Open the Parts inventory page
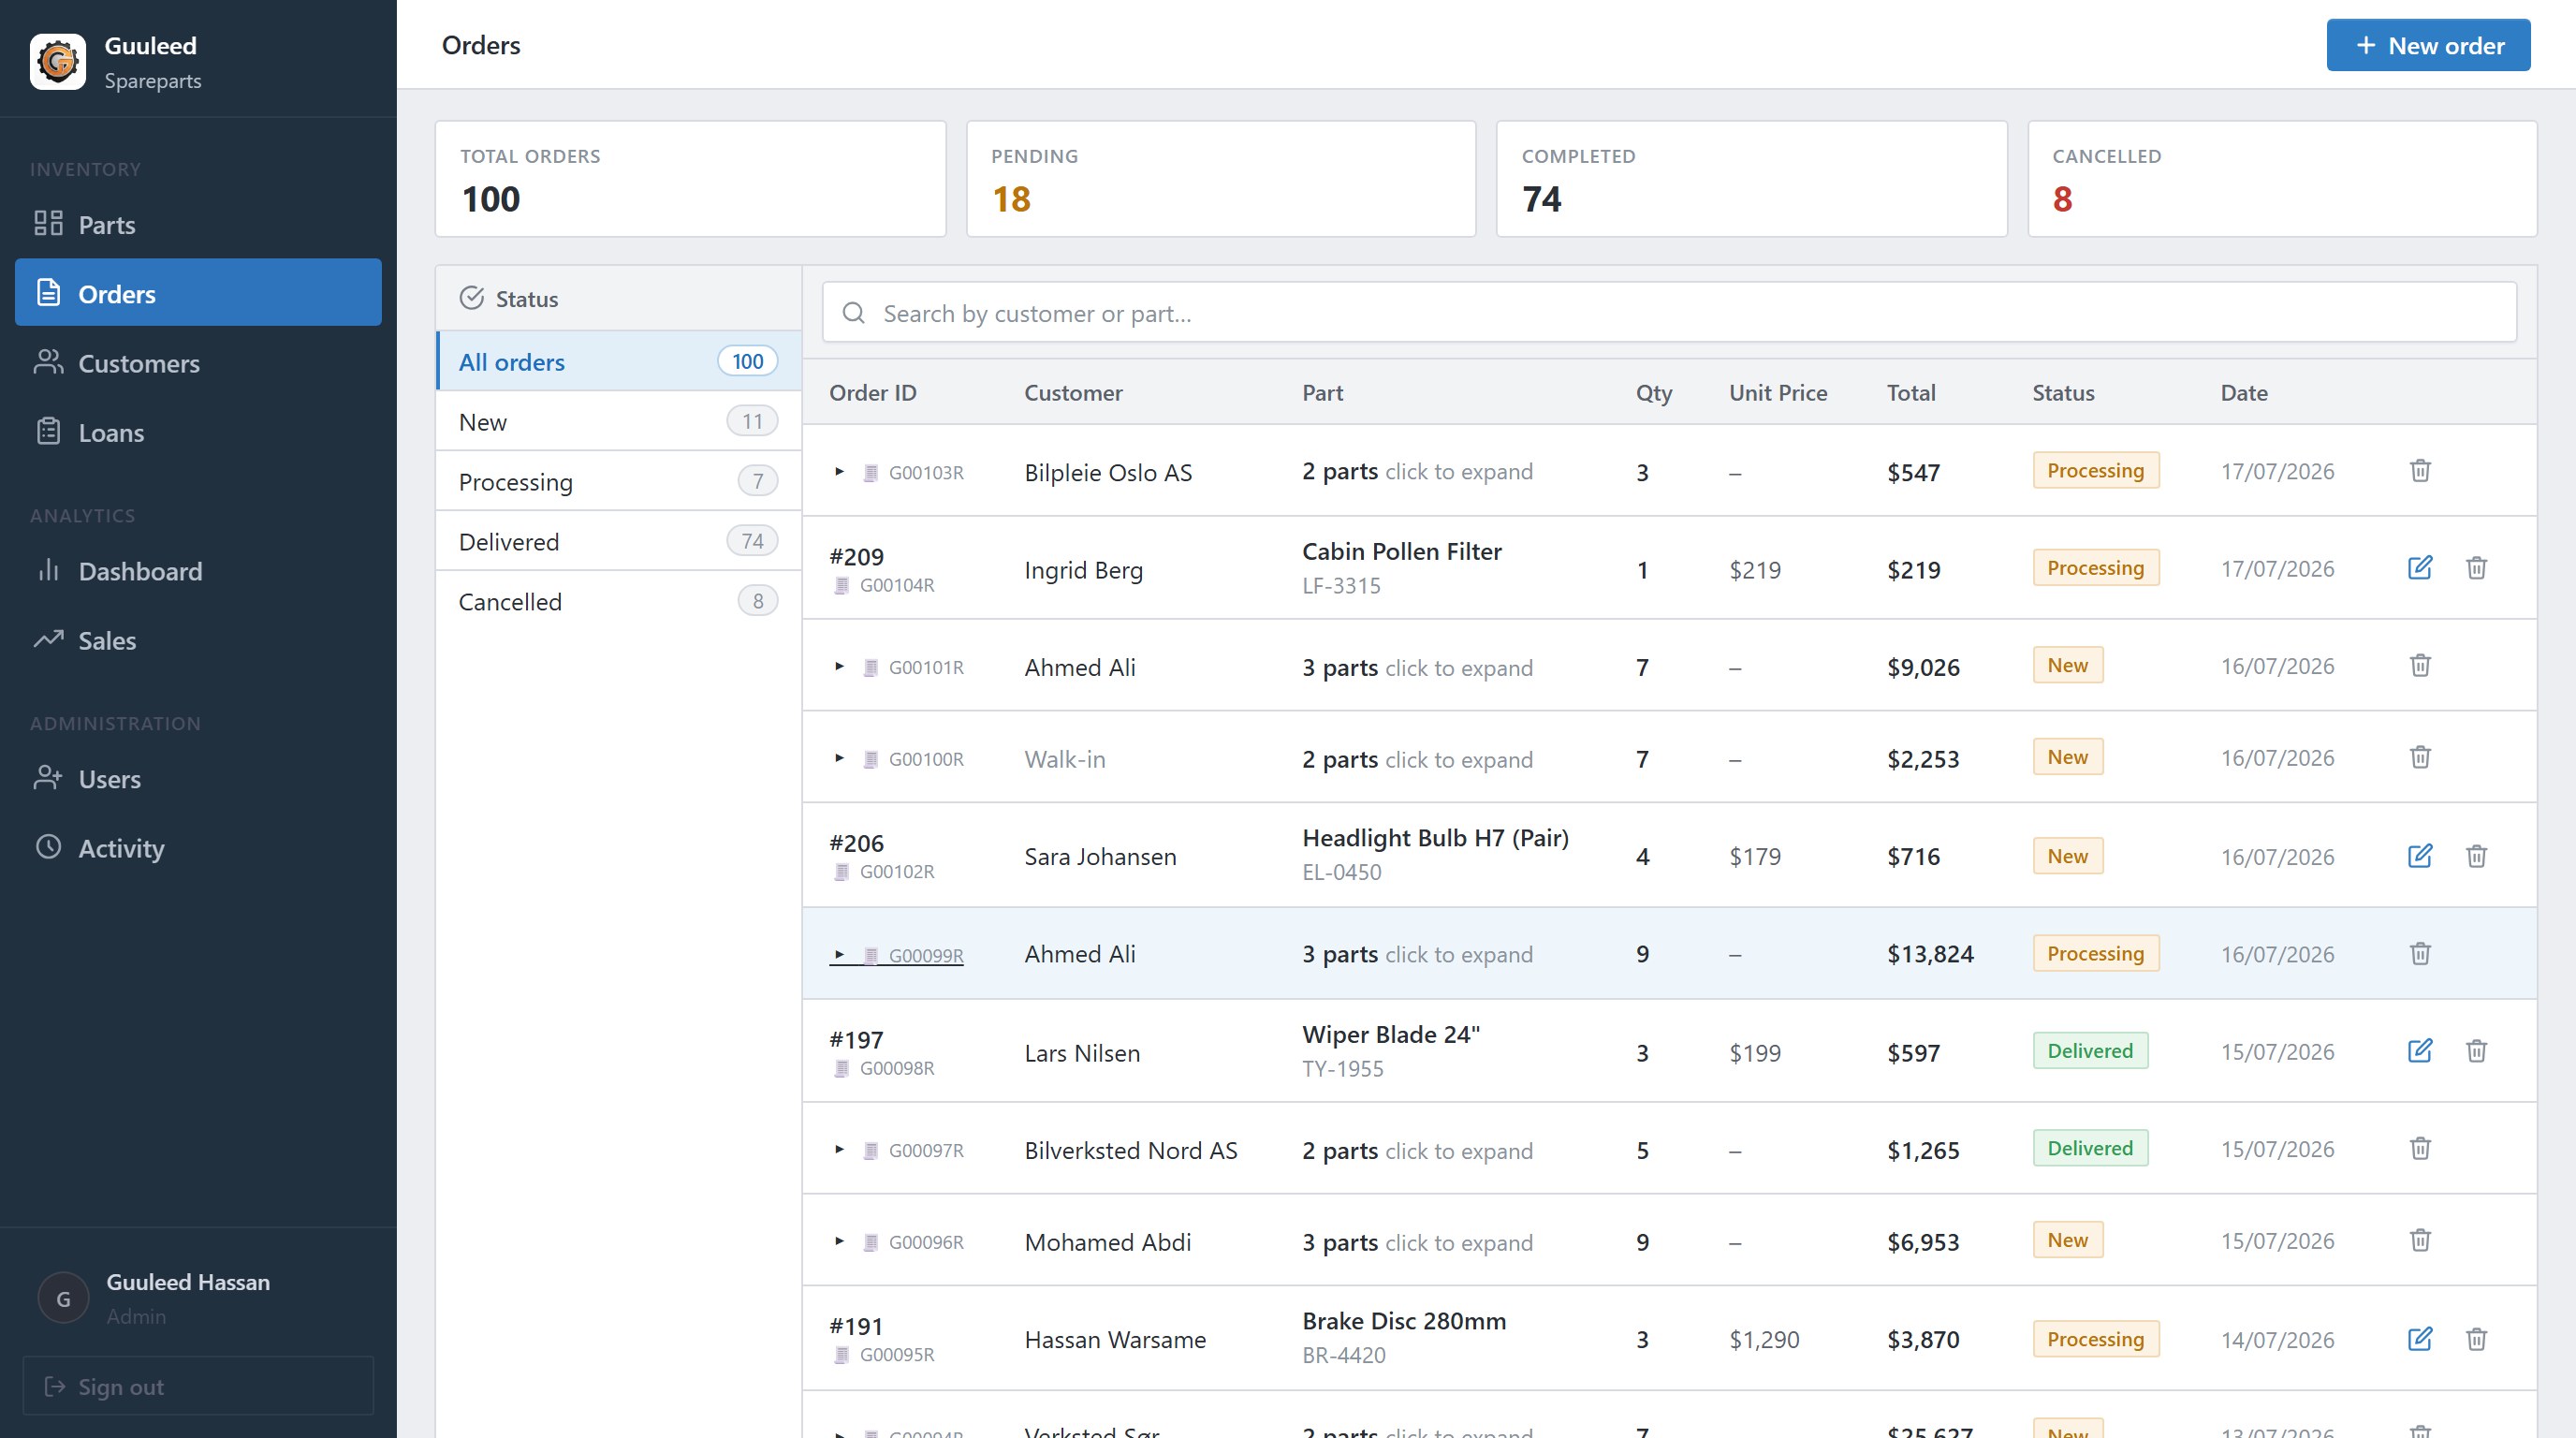The width and height of the screenshot is (2576, 1438). (198, 224)
